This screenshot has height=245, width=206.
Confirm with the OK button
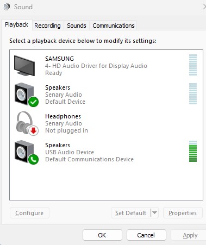coord(102,235)
